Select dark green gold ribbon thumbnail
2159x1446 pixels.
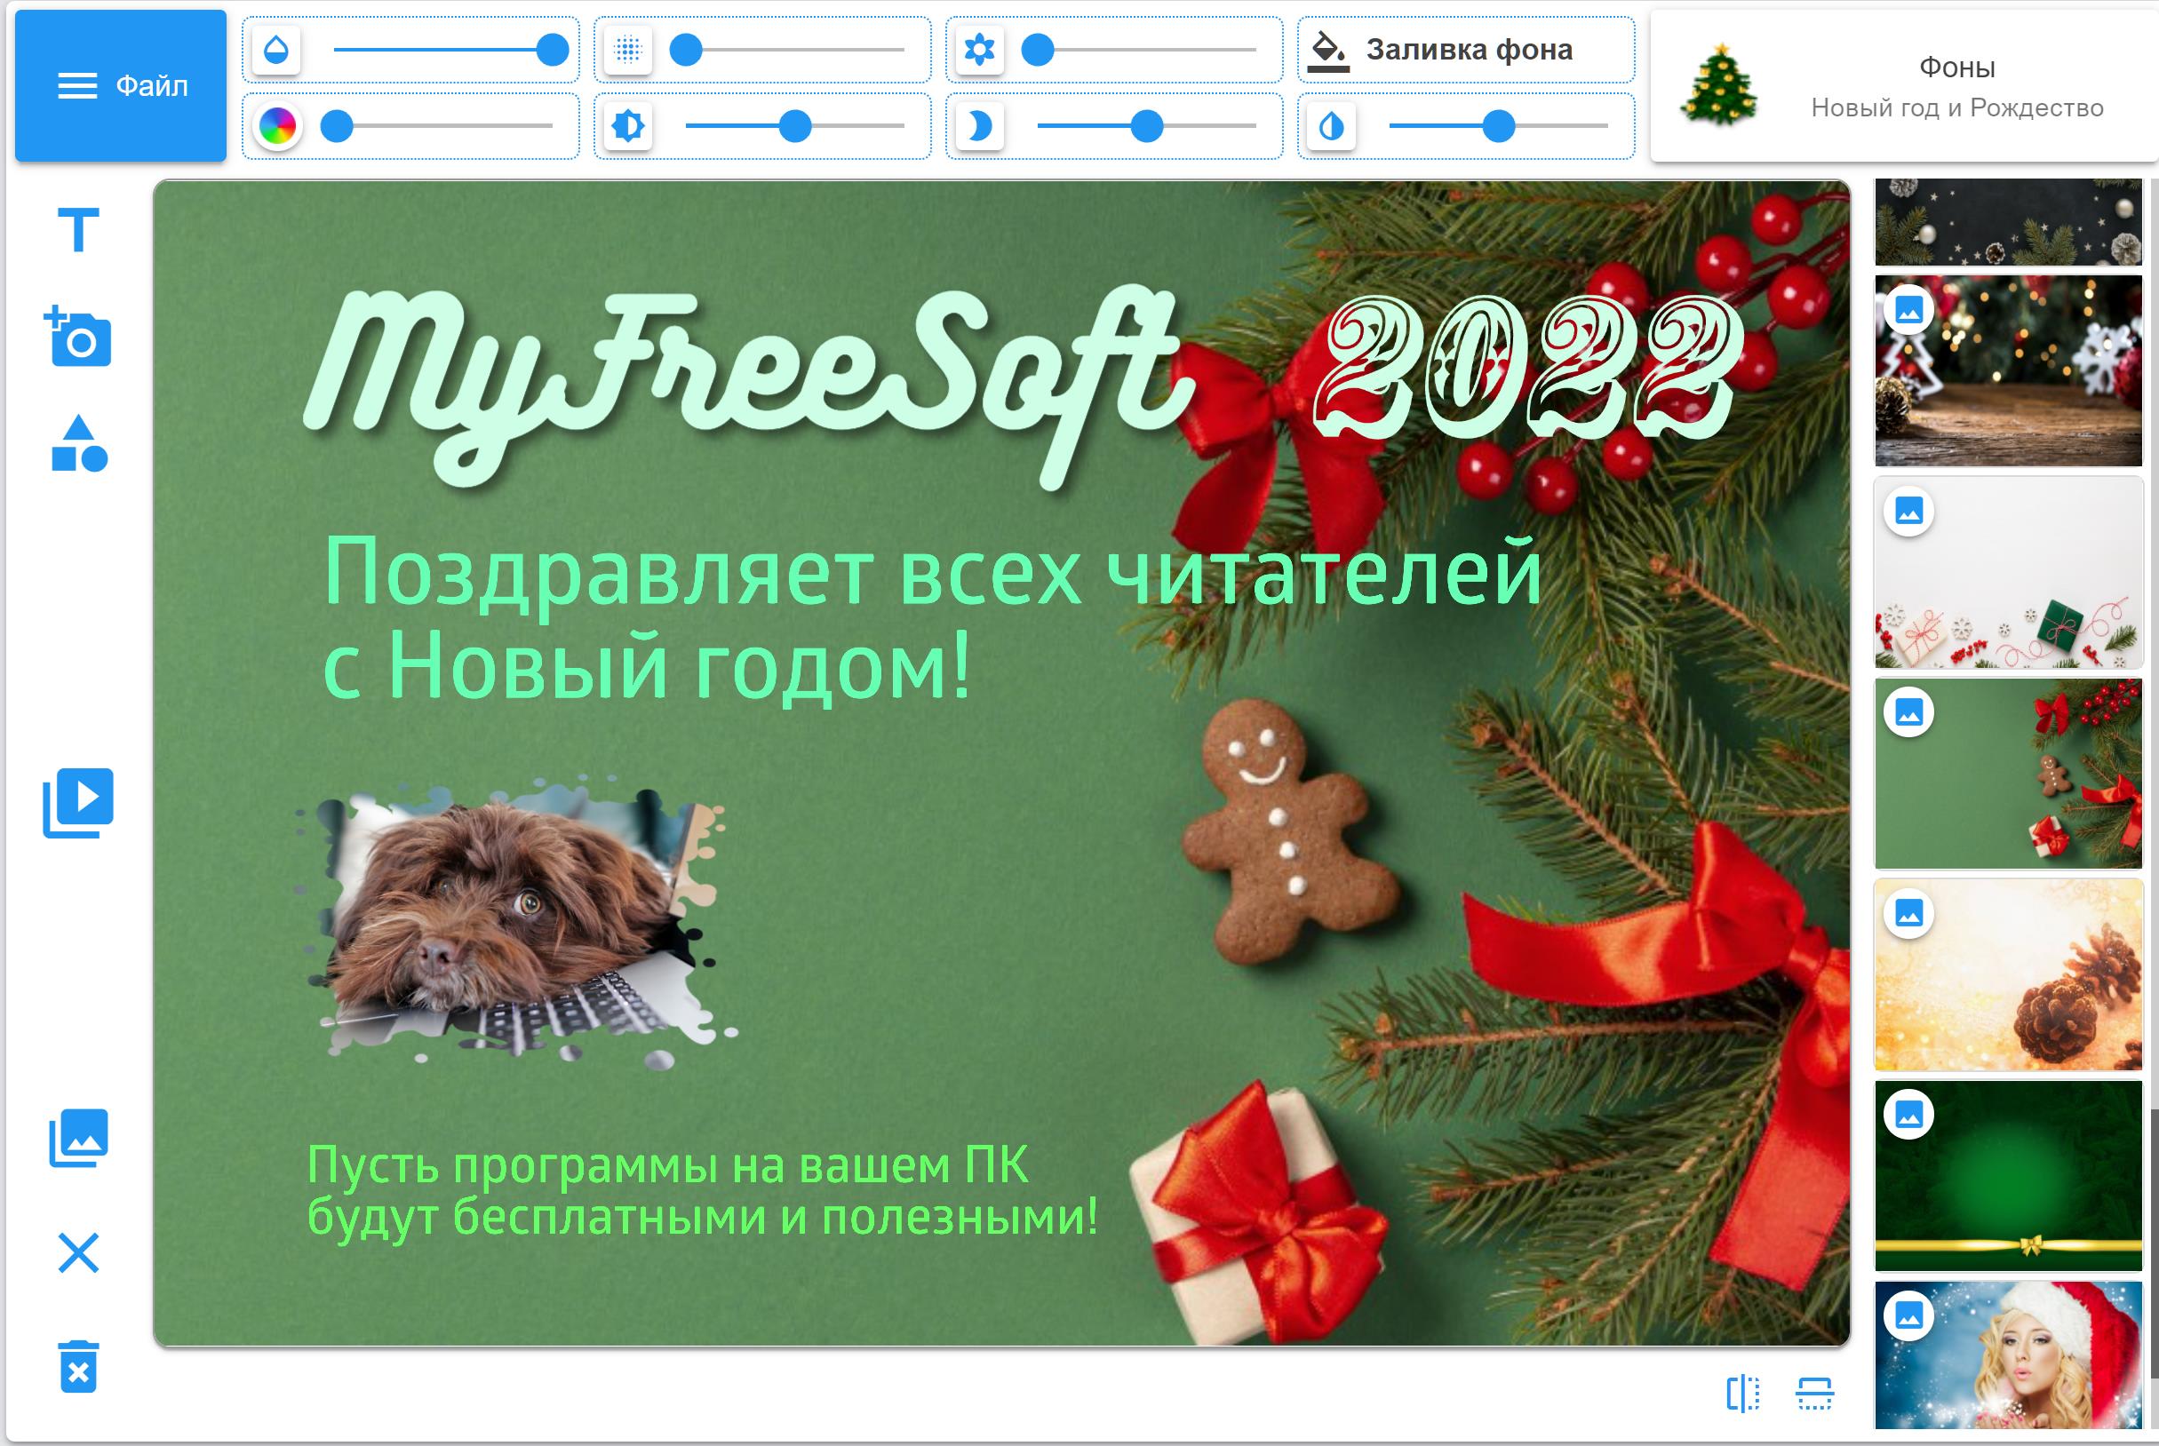[x=2008, y=1176]
